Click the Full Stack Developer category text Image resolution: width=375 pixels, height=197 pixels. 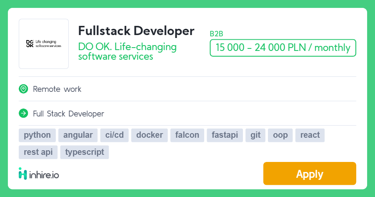point(68,114)
